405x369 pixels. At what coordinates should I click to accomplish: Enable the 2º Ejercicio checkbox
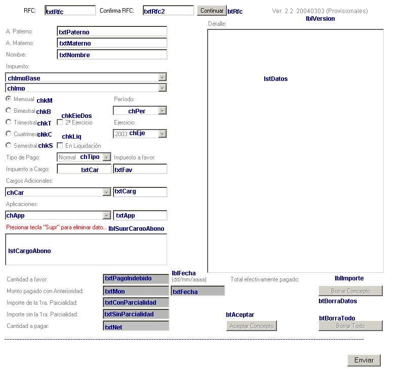pyautogui.click(x=60, y=122)
